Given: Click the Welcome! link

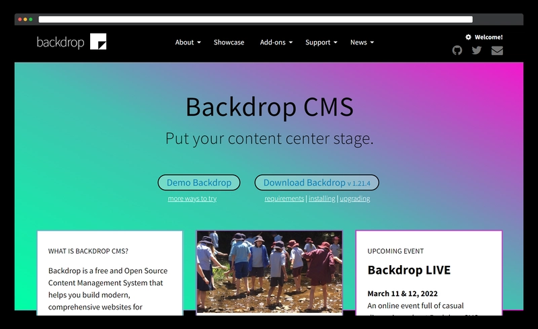Looking at the screenshot, I should [x=489, y=37].
